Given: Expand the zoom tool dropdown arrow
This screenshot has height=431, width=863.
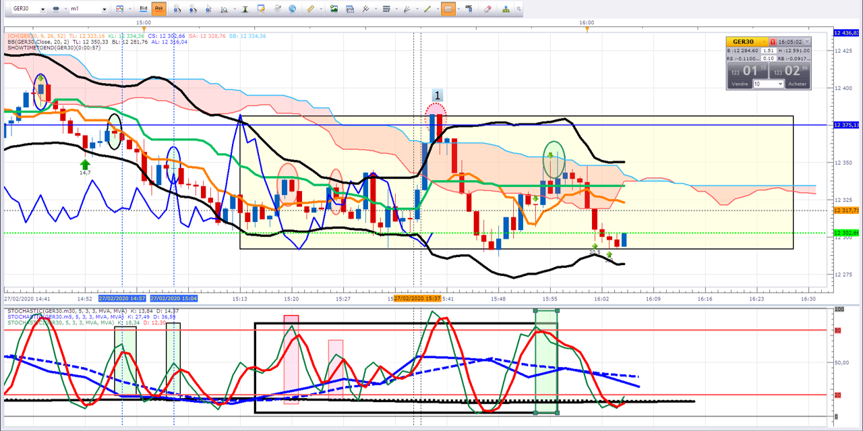Looking at the screenshot, I should coord(235,9).
